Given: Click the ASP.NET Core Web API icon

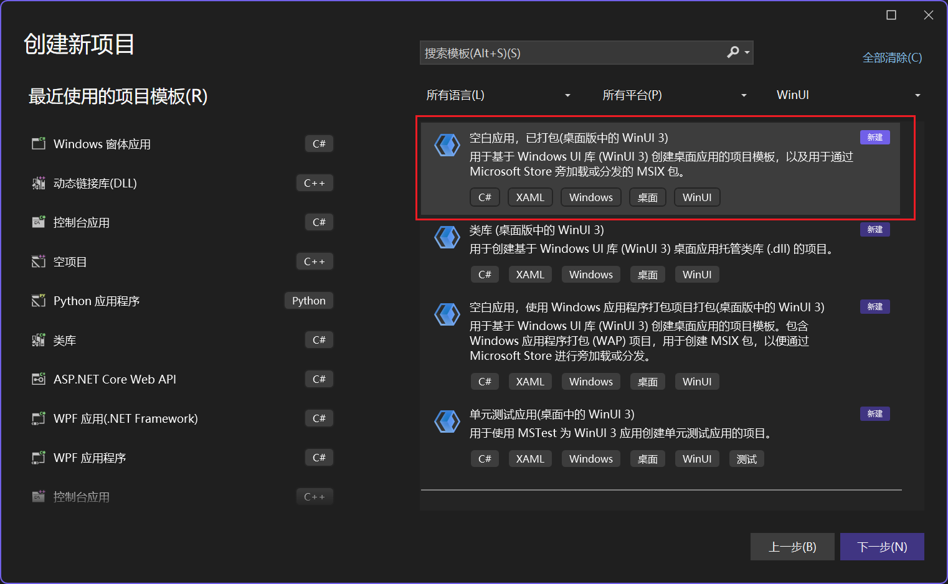Looking at the screenshot, I should click(39, 379).
